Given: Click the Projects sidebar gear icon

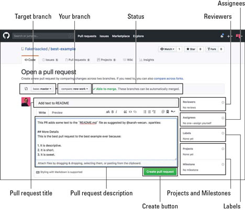Looking at the screenshot, I should pyautogui.click(x=223, y=149).
